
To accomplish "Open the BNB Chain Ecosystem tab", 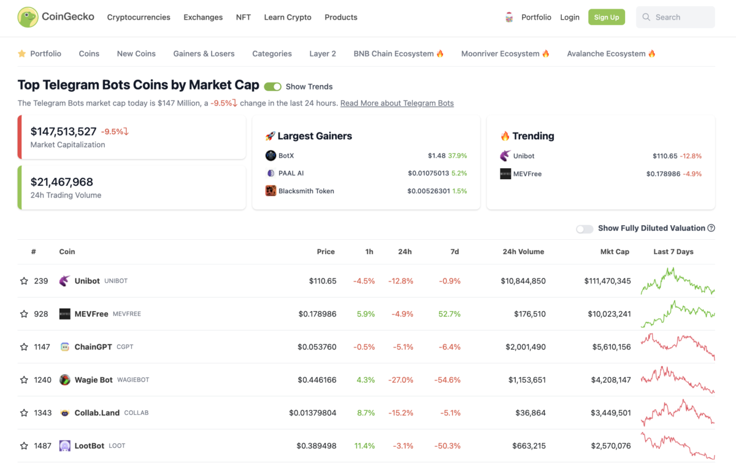I will coord(399,53).
